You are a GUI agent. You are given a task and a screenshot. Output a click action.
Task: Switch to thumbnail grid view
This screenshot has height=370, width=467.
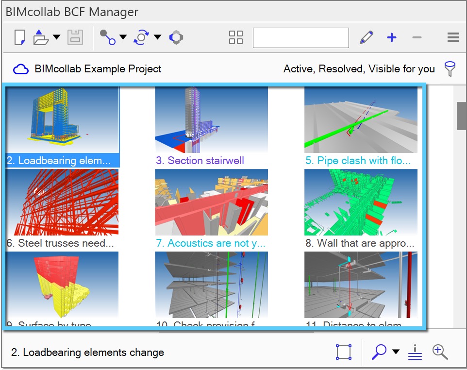(x=235, y=37)
